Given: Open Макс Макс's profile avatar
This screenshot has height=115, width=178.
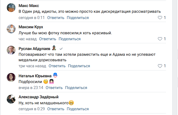Looking at the screenshot, I should tap(11, 8).
